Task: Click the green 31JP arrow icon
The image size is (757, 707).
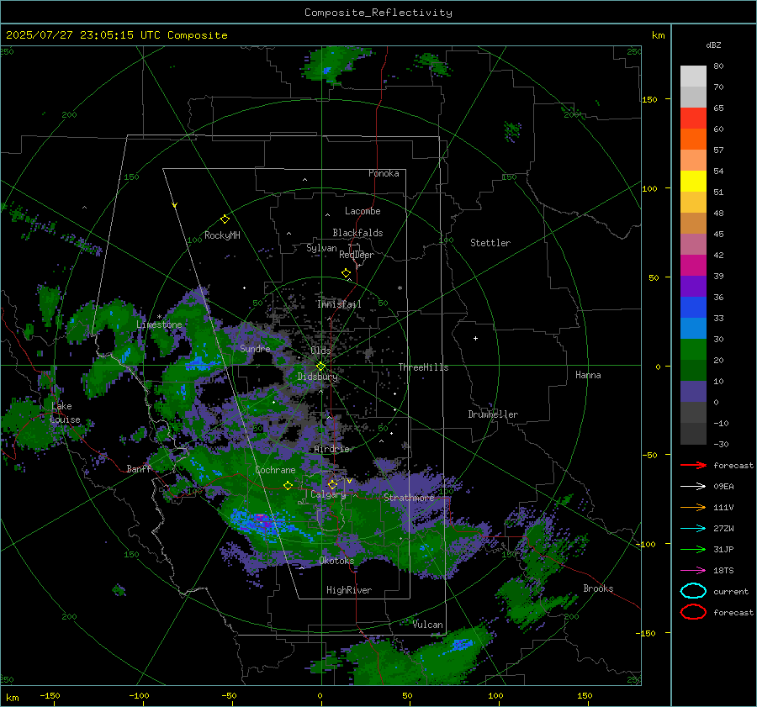Action: pos(693,549)
